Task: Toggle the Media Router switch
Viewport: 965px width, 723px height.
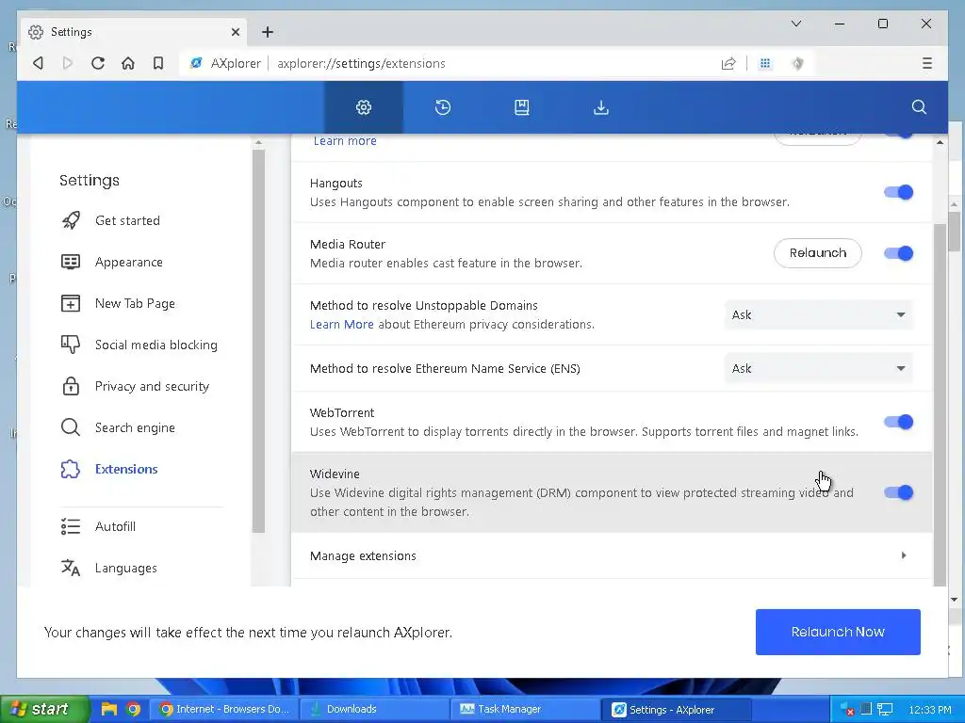Action: pos(898,253)
